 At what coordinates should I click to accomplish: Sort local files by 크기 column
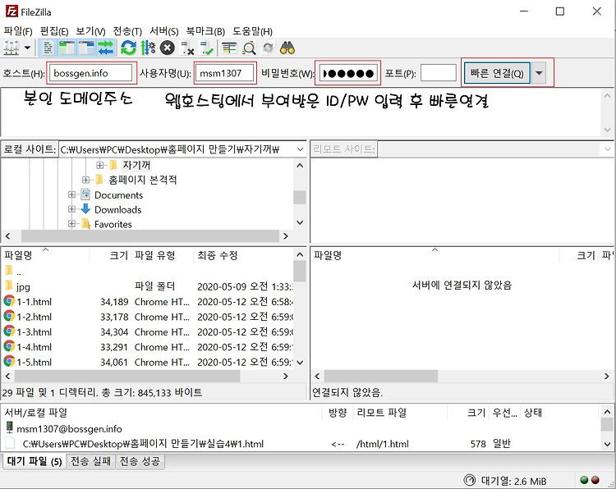tap(110, 255)
